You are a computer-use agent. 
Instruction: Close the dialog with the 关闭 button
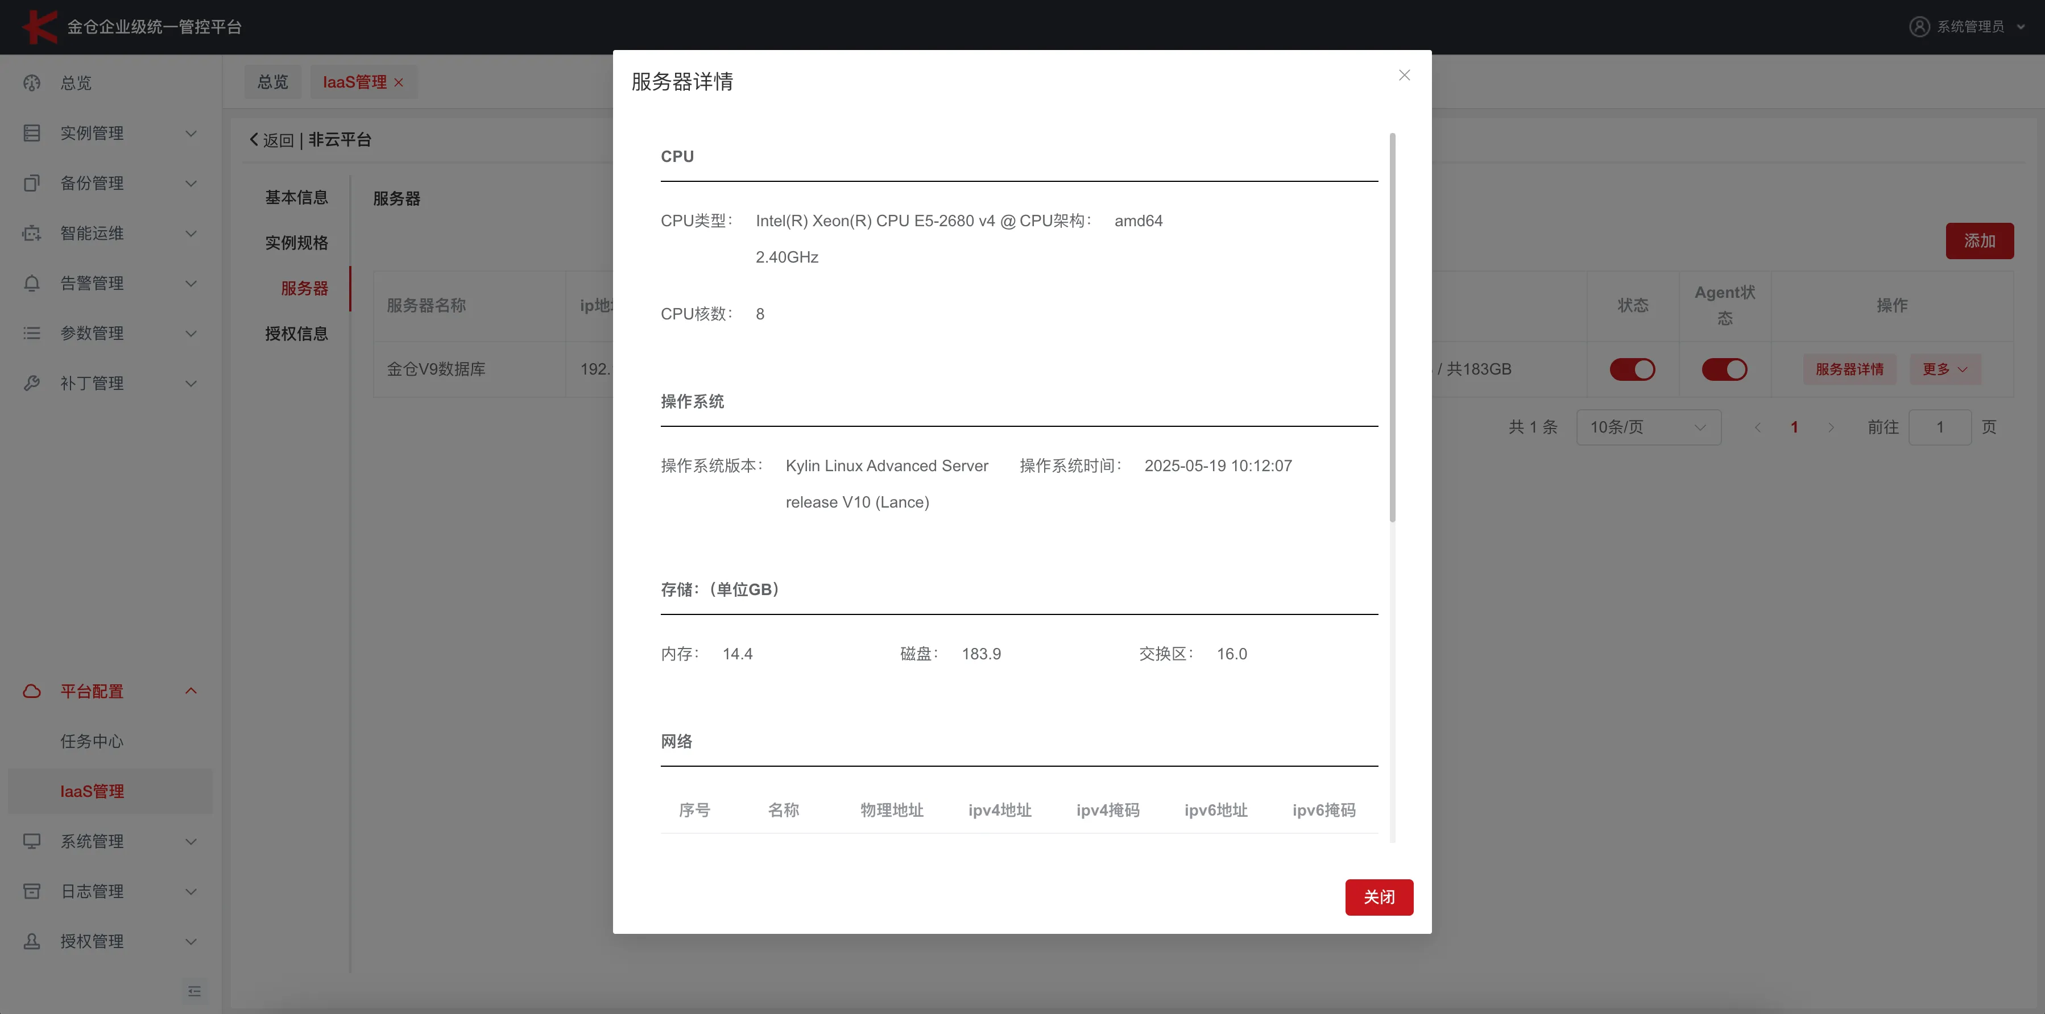pos(1379,896)
